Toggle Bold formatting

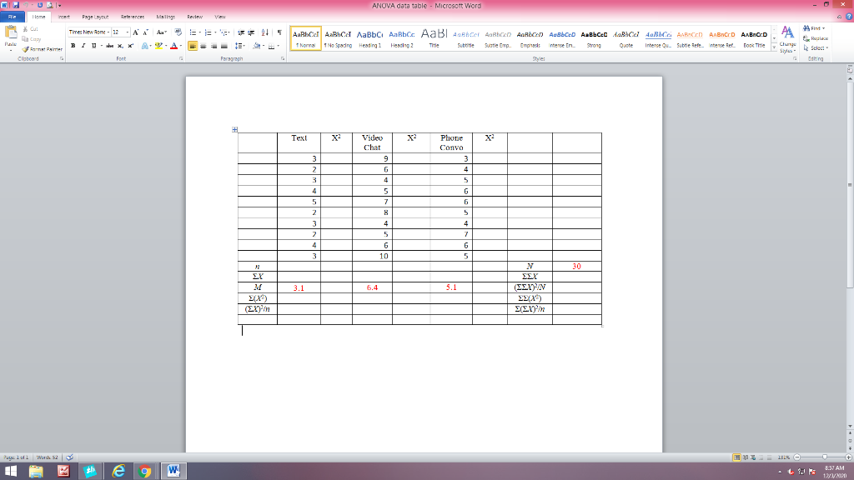coord(73,46)
